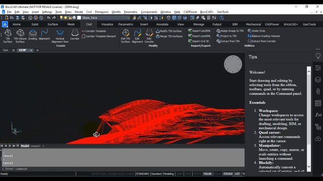Toggle LWT lineweight display
The image size is (323, 181).
[x=237, y=174]
